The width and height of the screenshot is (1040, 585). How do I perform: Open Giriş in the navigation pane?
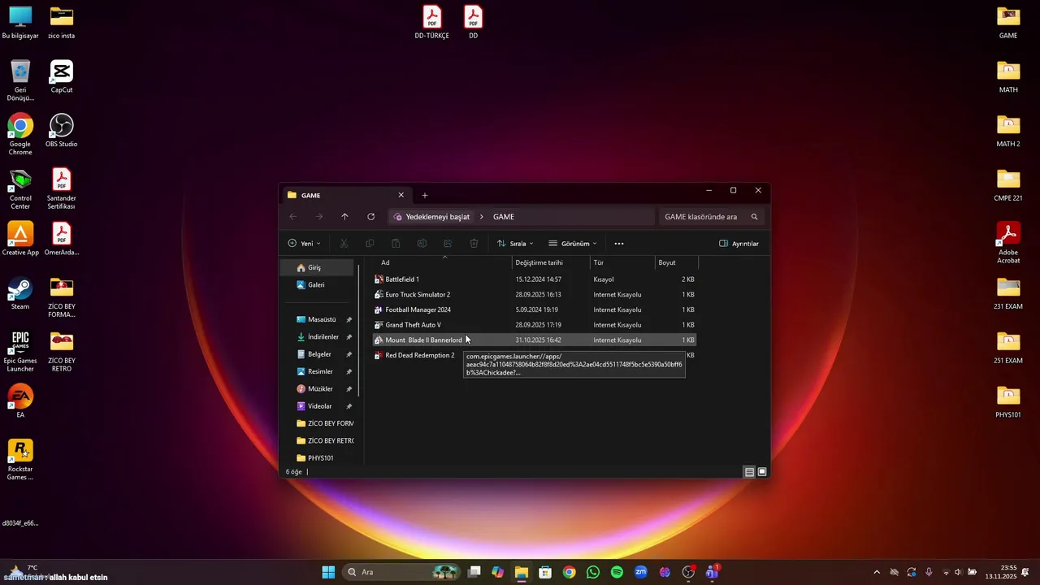pos(318,267)
